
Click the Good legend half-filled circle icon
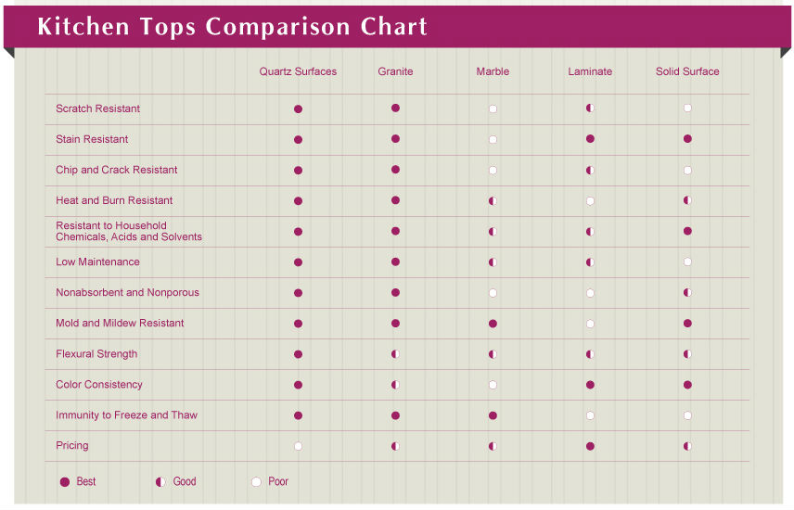tap(160, 481)
